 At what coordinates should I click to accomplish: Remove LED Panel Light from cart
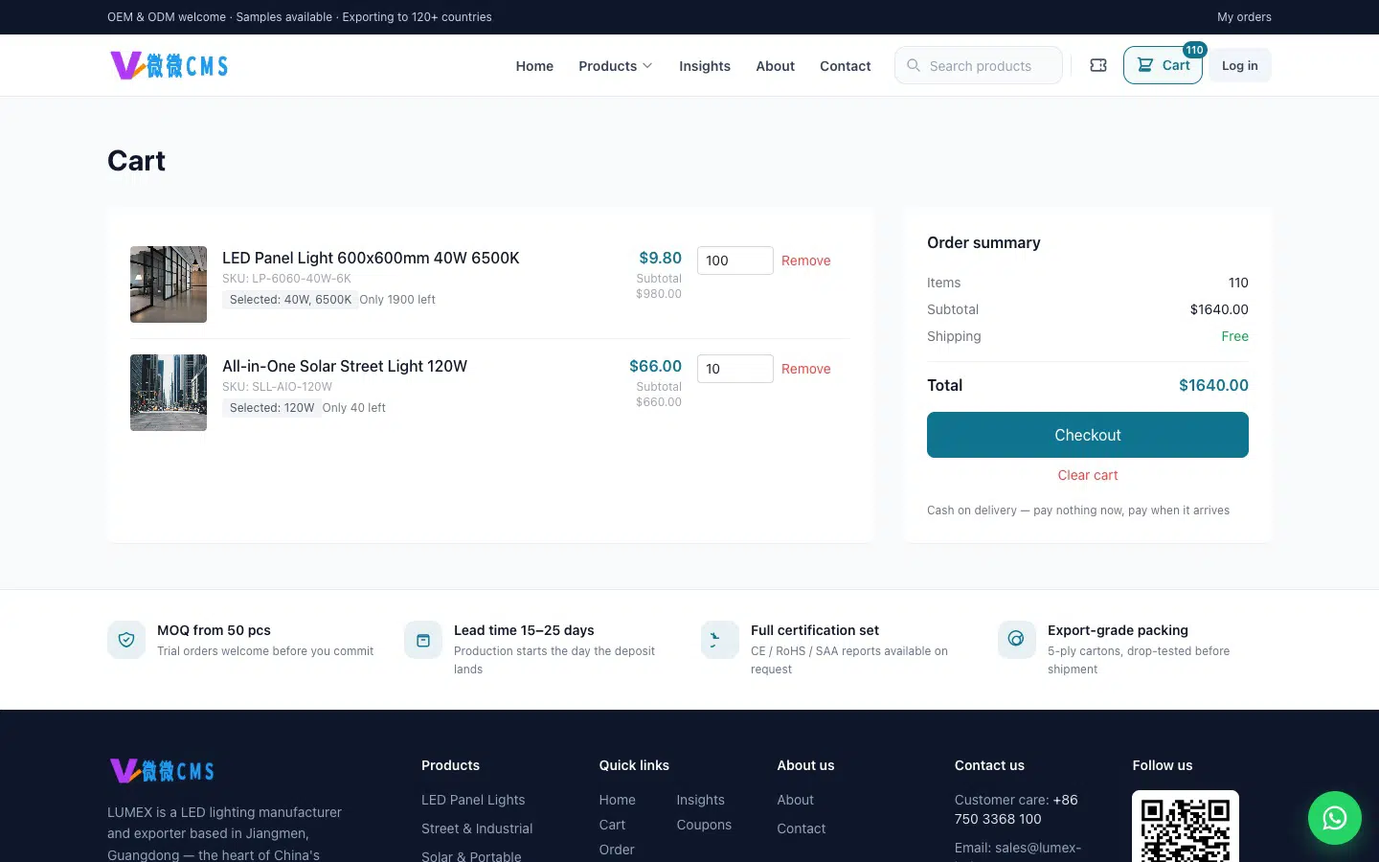point(806,261)
